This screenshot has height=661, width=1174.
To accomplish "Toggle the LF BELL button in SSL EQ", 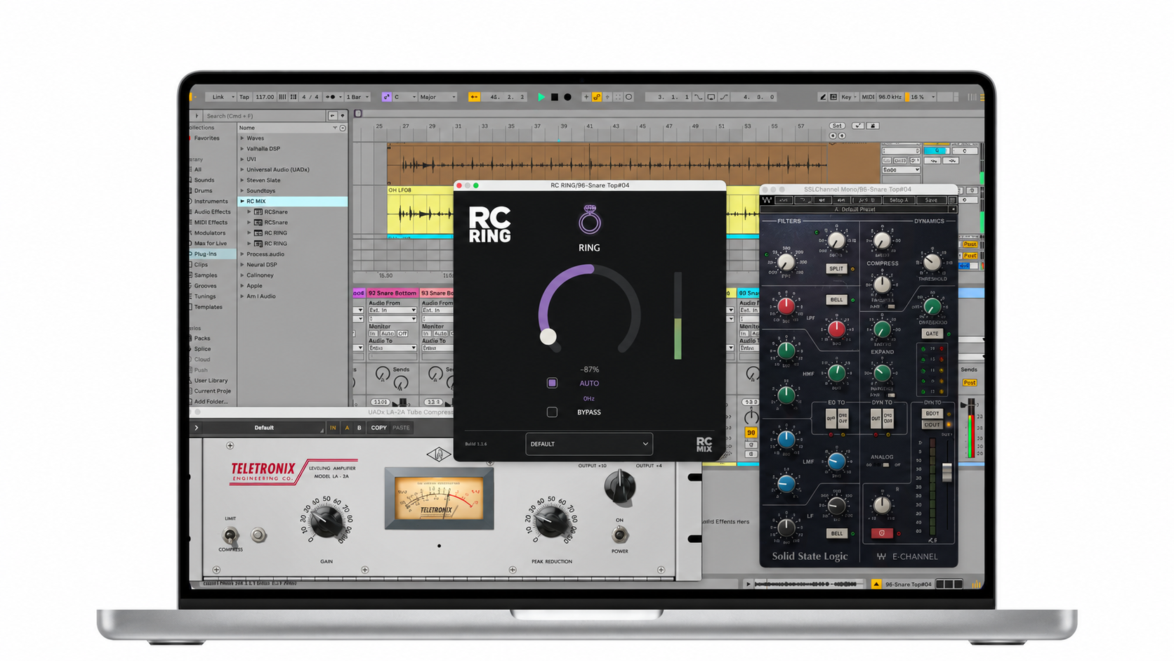I will [836, 533].
